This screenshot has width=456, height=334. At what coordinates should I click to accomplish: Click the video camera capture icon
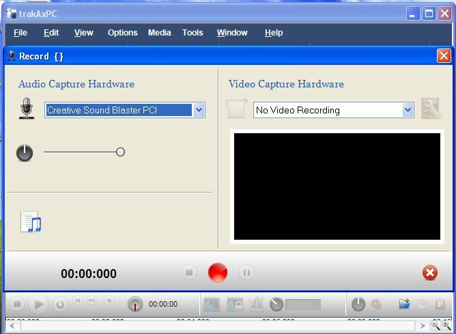236,109
